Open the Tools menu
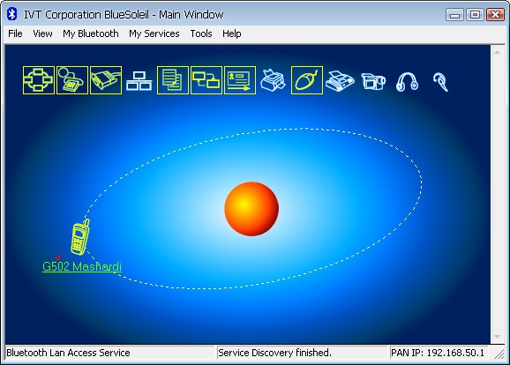This screenshot has height=365, width=510. [x=201, y=34]
